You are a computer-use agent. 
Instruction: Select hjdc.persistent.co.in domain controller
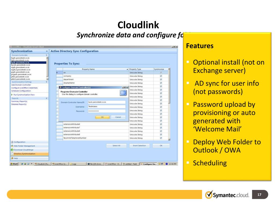[28, 60]
